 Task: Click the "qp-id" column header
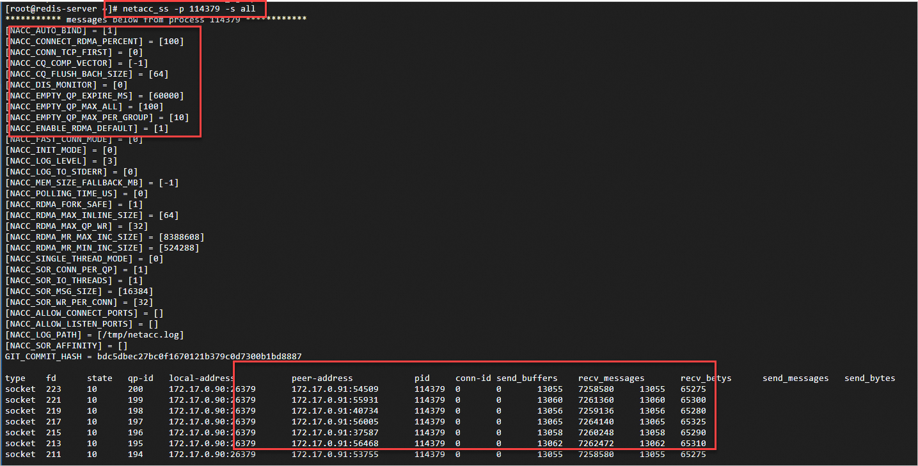click(141, 378)
